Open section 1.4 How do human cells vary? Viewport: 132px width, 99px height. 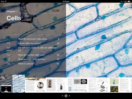[33, 55]
